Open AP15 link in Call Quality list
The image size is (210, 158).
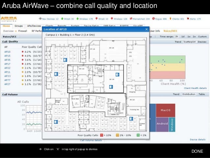coord(7,56)
